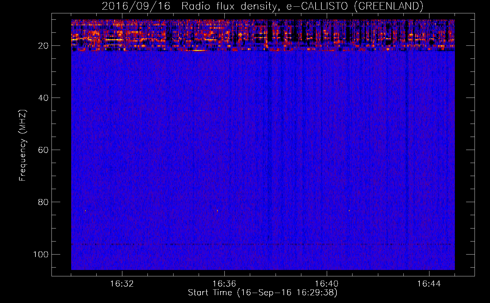
Task: Select the 100 MHz tick label
Action: [x=41, y=254]
